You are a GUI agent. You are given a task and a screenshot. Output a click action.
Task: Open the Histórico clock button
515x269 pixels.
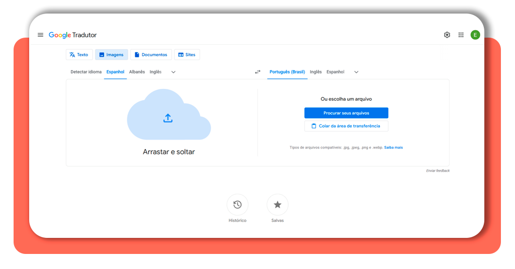(237, 205)
